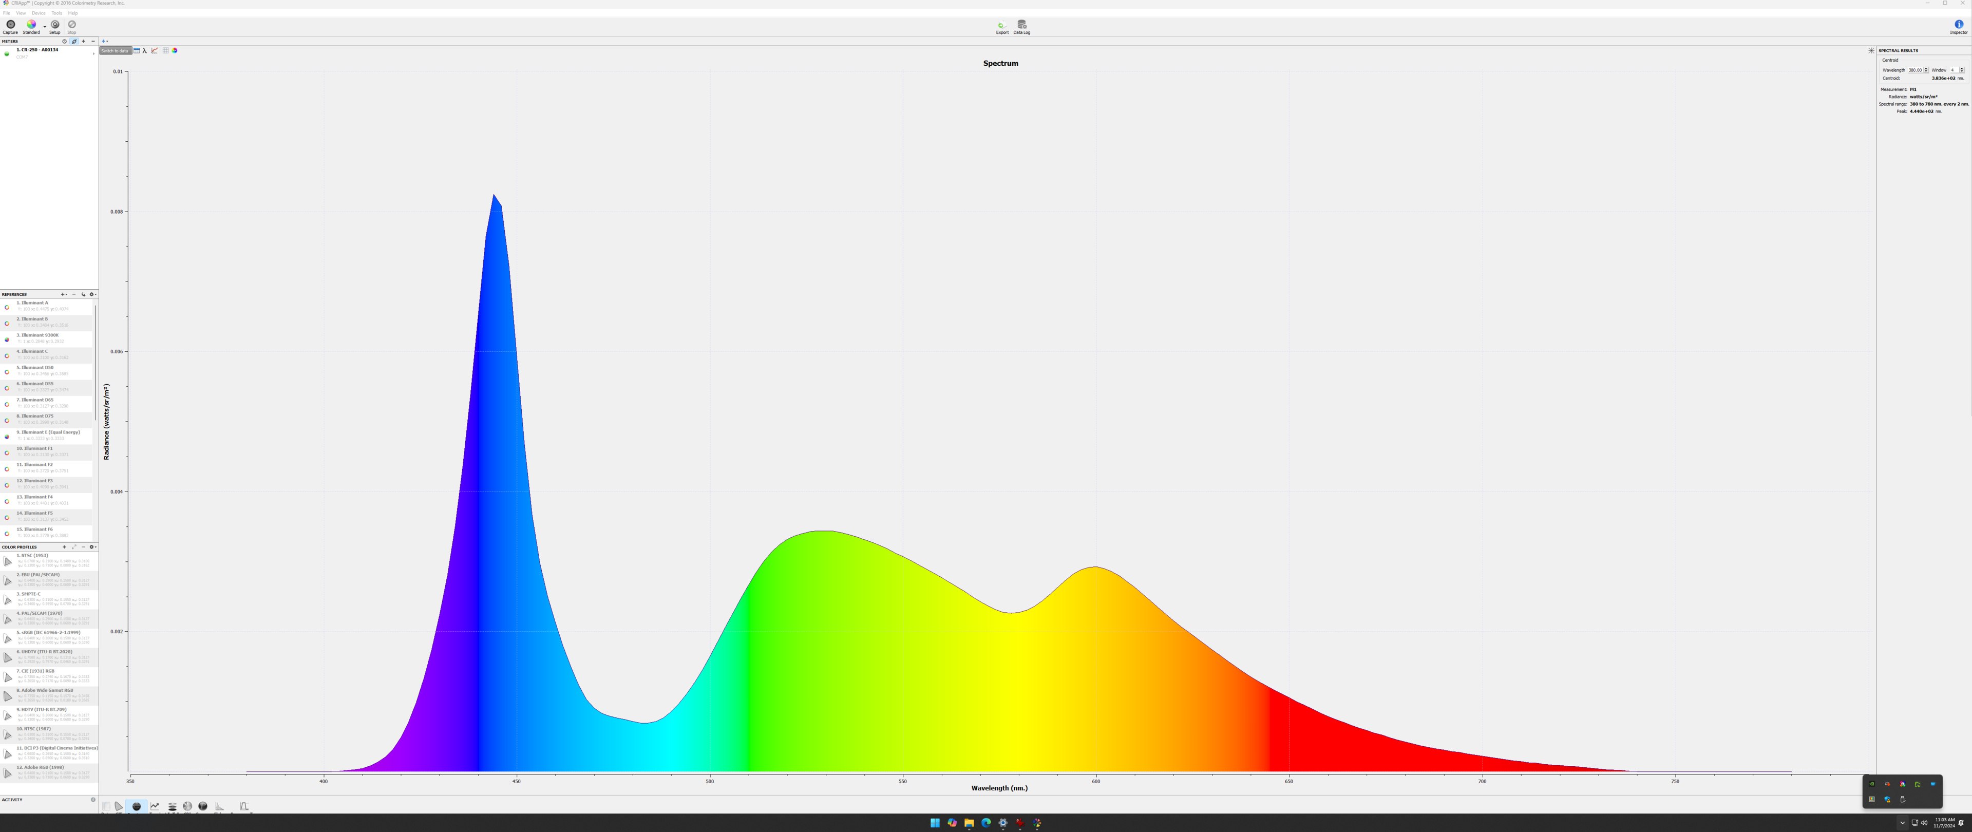Viewport: 1972px width, 832px height.
Task: Toggle the circle marker for Illuminant D50
Action: click(7, 372)
